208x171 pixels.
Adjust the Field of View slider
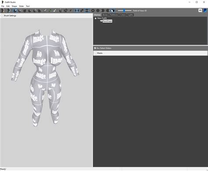click(x=125, y=11)
